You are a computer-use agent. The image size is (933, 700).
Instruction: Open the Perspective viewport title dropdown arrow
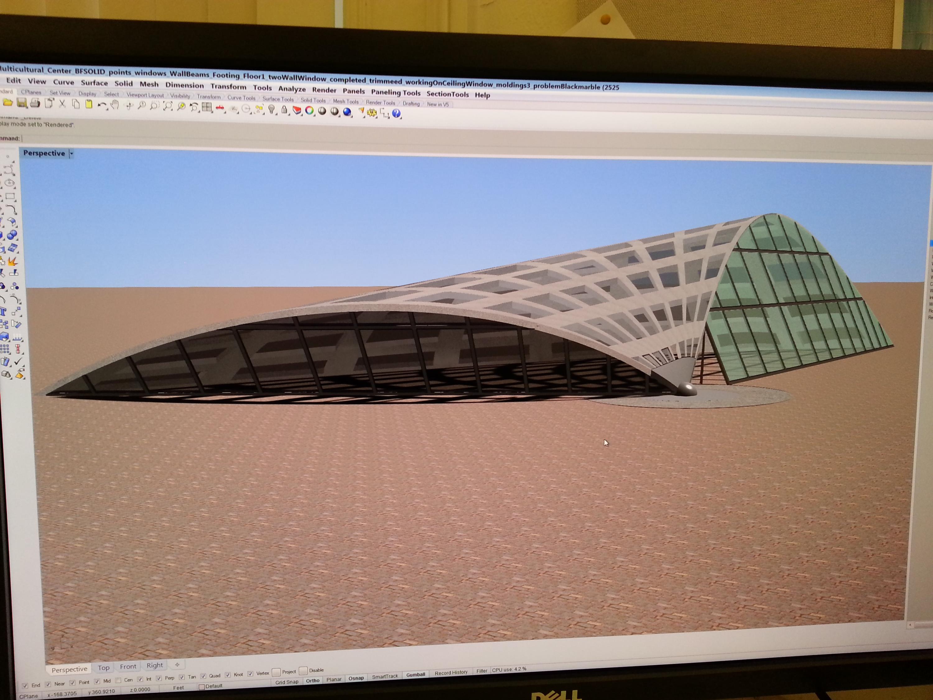[71, 154]
